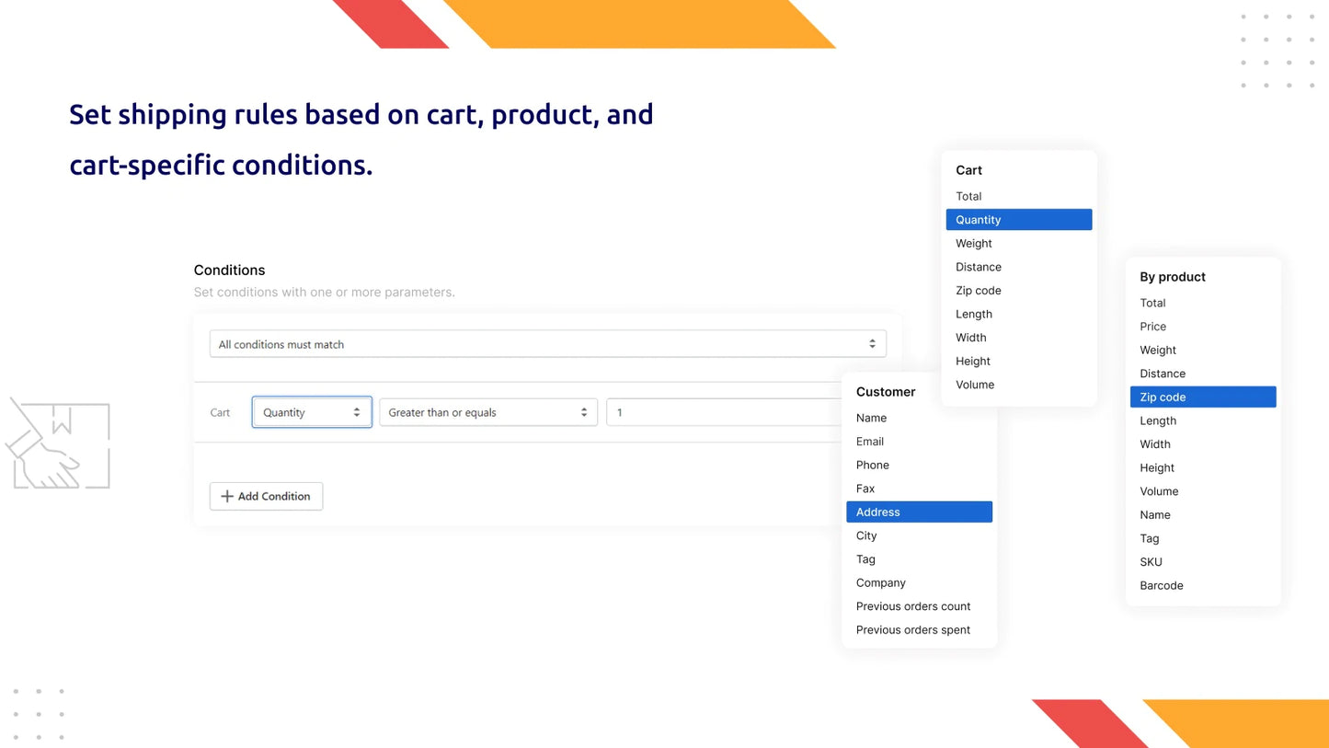
Task: Select Barcode in the By product menu
Action: coord(1161,585)
